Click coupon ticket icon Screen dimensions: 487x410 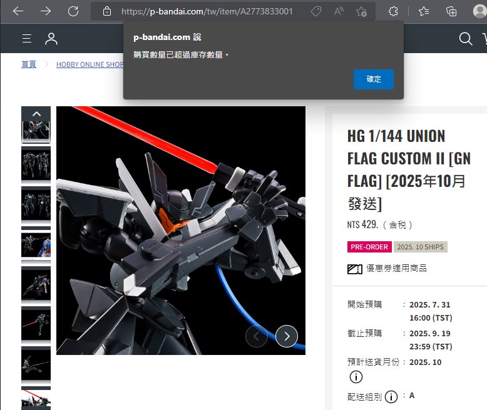(x=355, y=269)
